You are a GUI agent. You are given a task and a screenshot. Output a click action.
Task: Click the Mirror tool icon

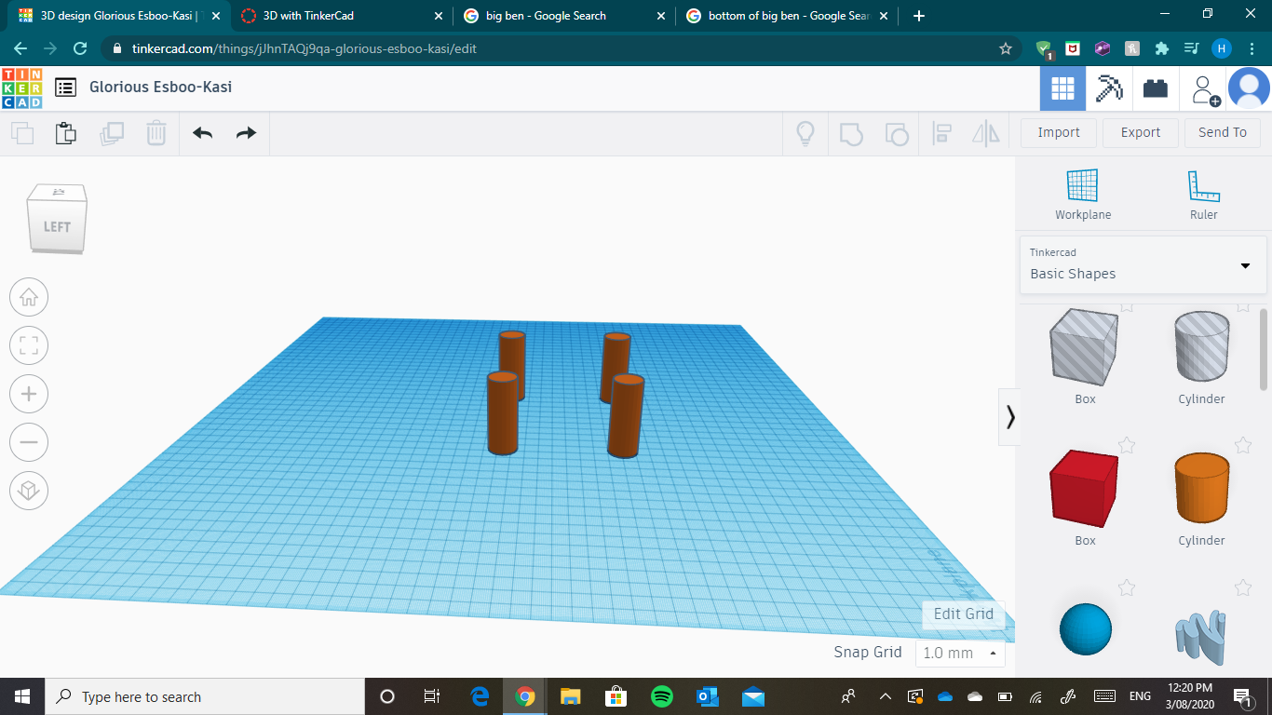tap(986, 133)
